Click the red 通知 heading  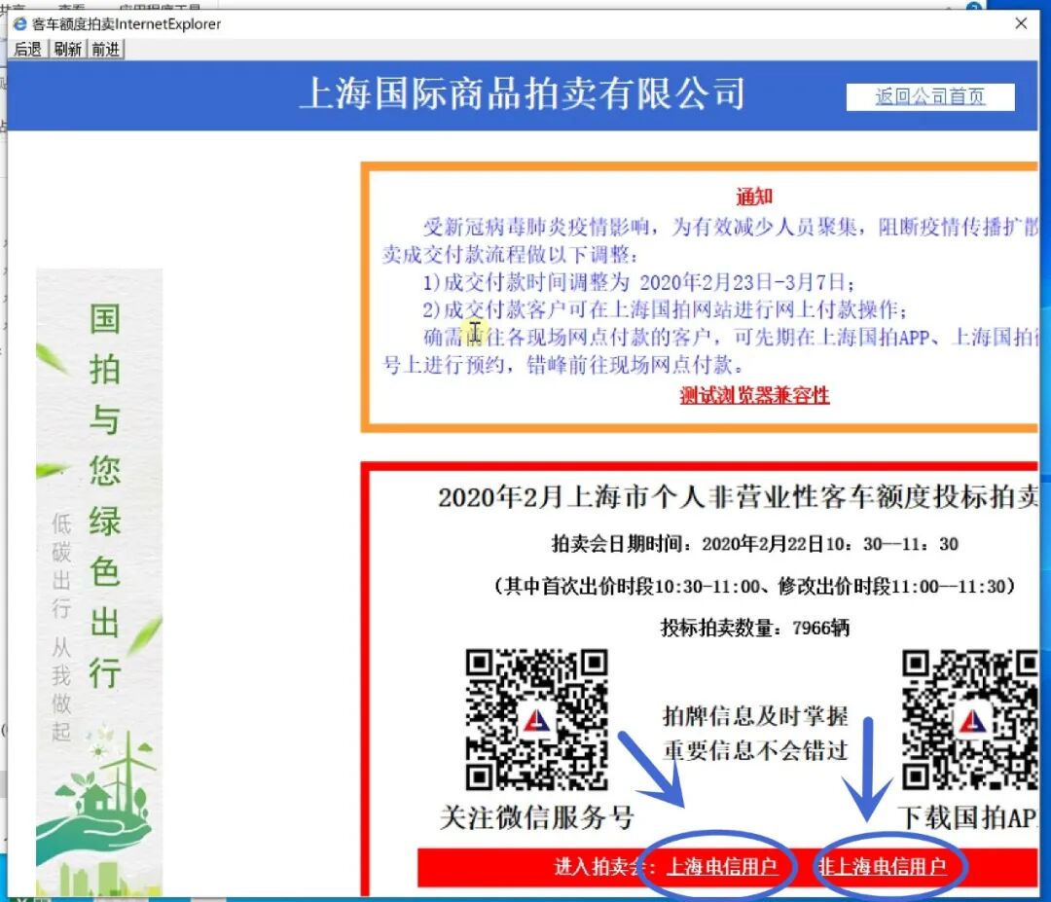click(754, 197)
